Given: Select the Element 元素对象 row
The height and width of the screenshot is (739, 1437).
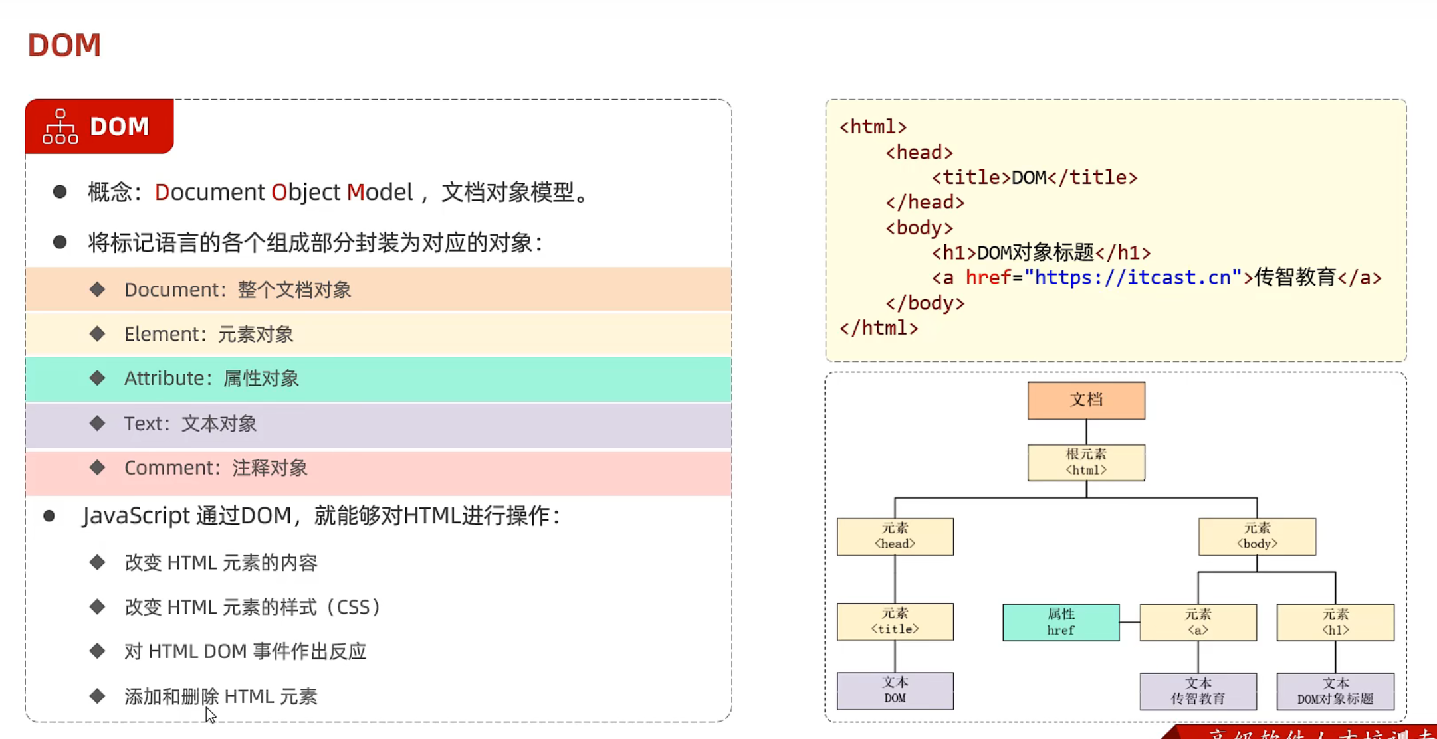Looking at the screenshot, I should point(378,334).
